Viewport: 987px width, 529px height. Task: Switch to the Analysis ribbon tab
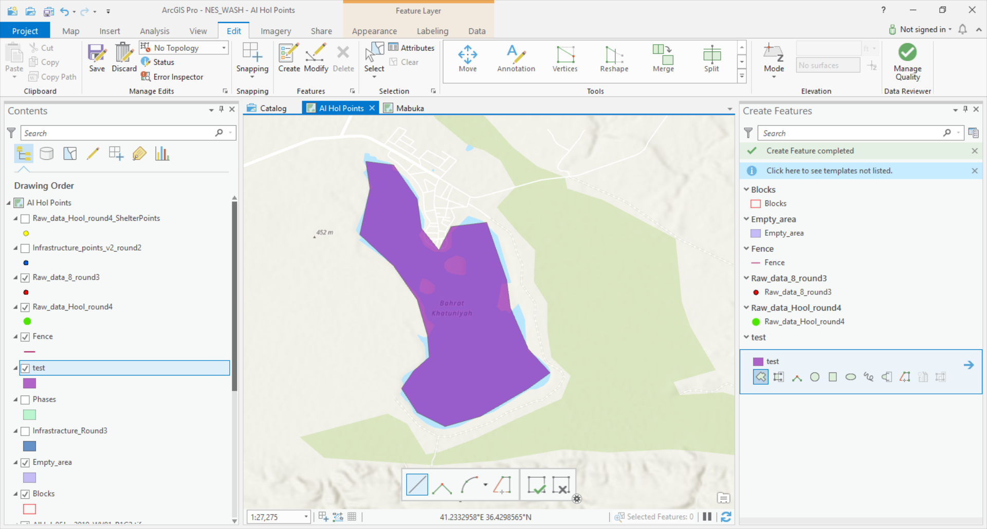coord(154,31)
